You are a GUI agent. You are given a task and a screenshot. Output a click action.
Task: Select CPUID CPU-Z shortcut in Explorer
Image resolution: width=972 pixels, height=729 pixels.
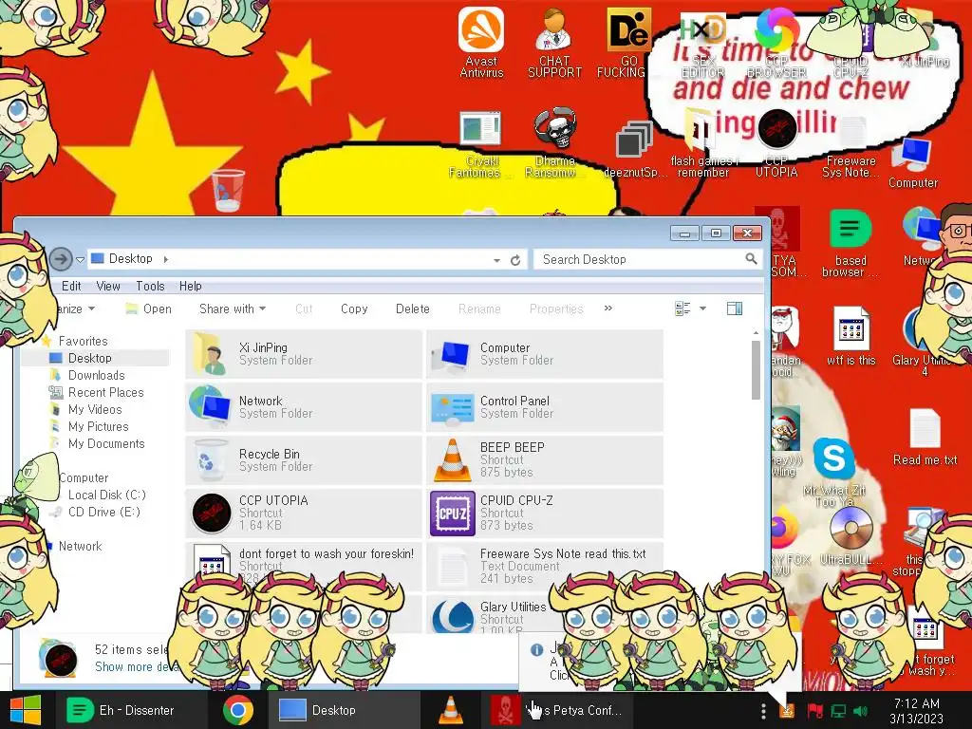[x=545, y=514]
